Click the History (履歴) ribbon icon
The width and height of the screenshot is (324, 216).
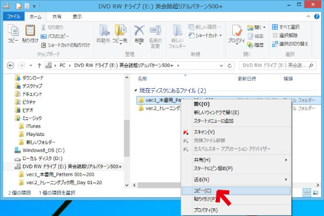click(x=255, y=45)
